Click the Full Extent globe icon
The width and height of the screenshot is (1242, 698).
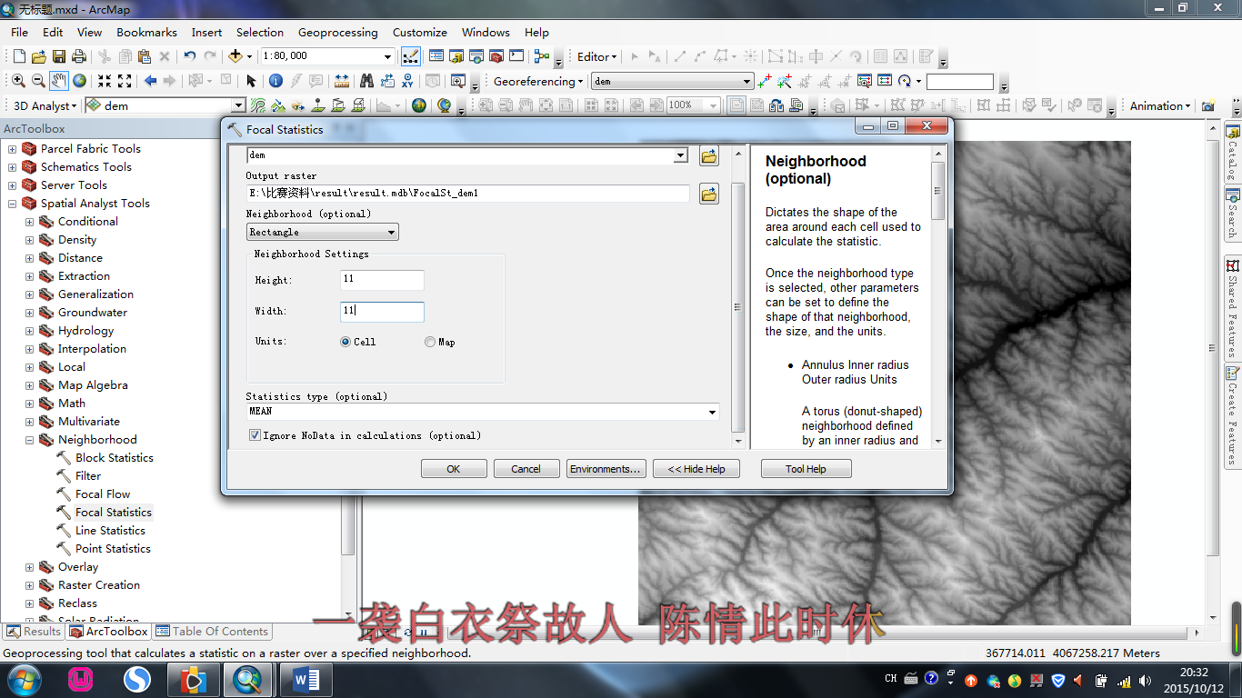click(78, 79)
